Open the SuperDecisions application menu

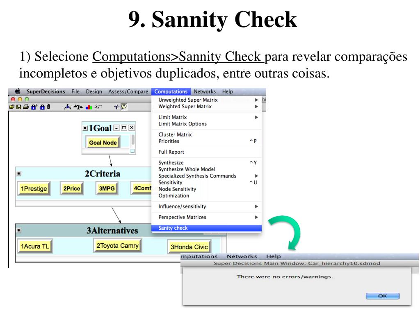click(46, 91)
